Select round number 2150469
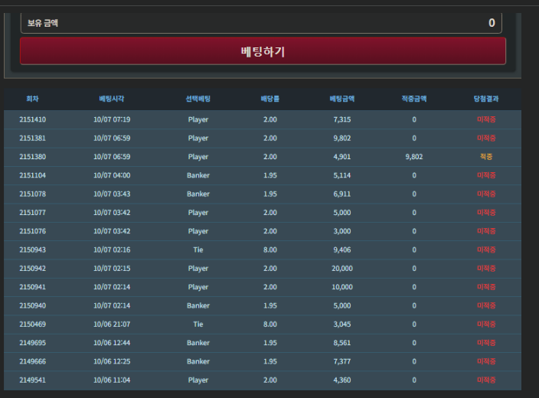This screenshot has width=539, height=398. 32,324
